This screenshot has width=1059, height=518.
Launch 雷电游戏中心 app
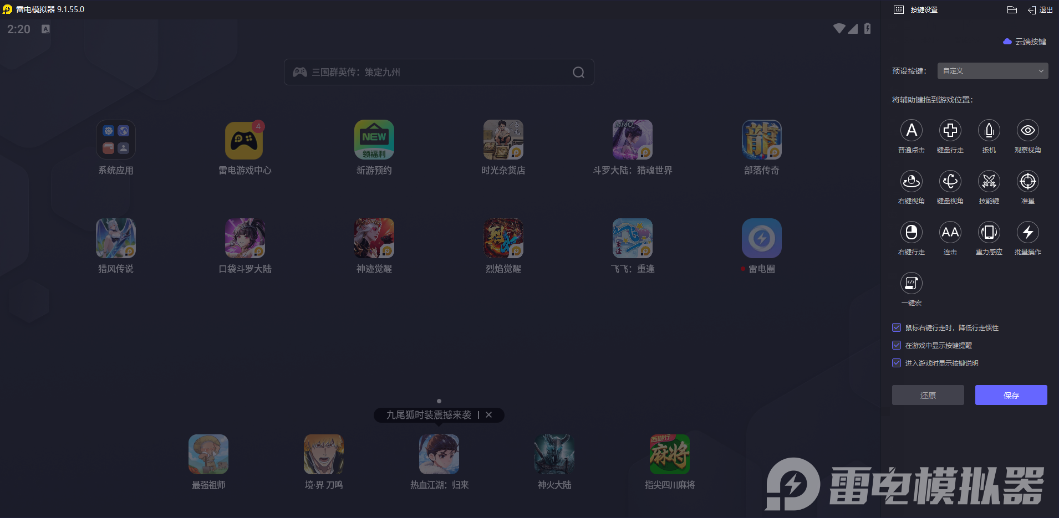click(x=245, y=140)
